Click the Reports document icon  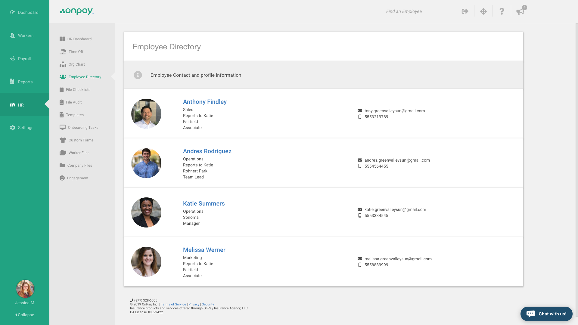pyautogui.click(x=12, y=82)
